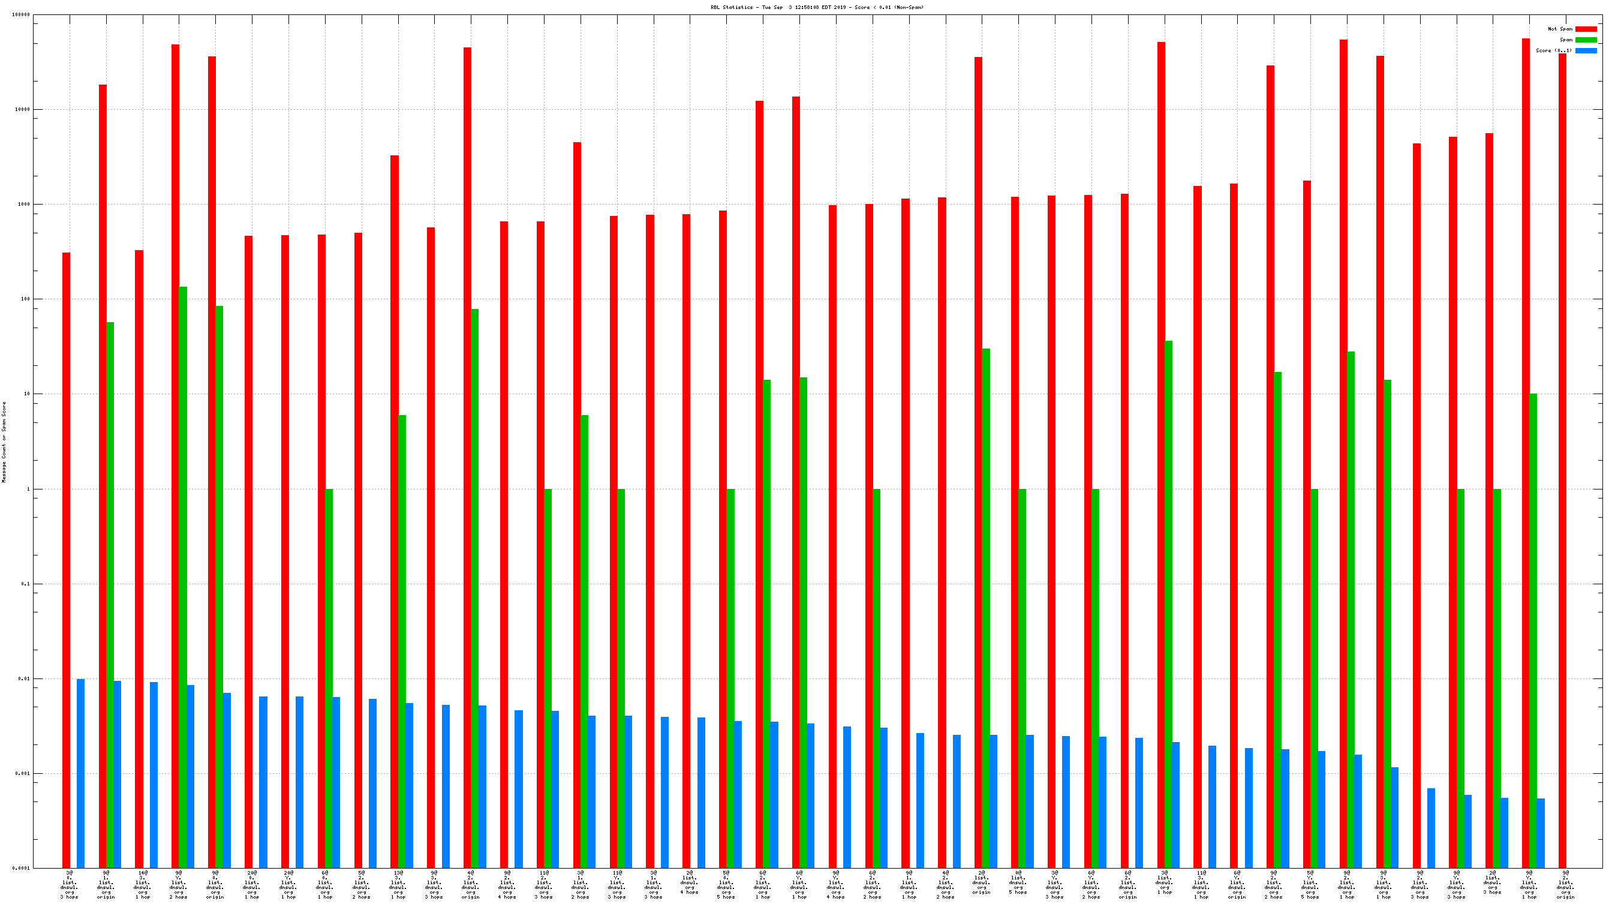Click the 0@ list.dnswl.org 5 hops label
Screen dimensions: 1612x907
click(x=1018, y=882)
